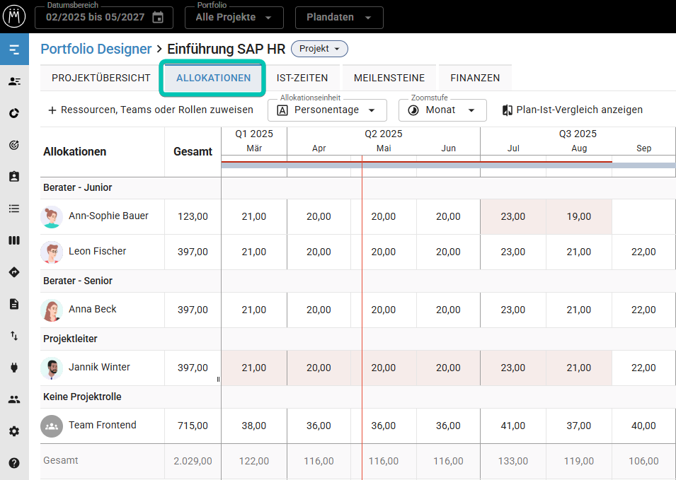The height and width of the screenshot is (480, 676).
Task: Click Plan-Ist-Vergleich anzeigen
Action: (572, 110)
